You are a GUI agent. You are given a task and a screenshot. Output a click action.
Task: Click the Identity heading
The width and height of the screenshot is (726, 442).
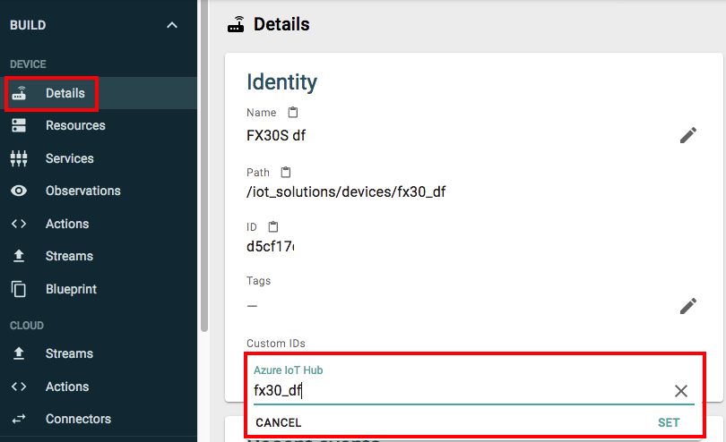(282, 82)
